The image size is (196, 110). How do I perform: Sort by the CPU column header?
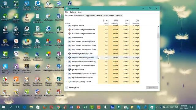[x=103, y=22]
